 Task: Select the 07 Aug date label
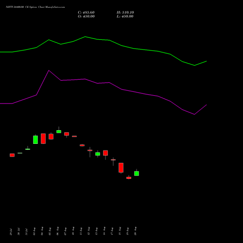click(65, 231)
